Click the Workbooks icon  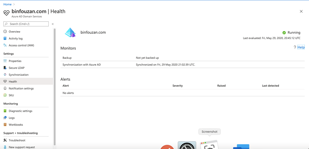pyautogui.click(x=5, y=125)
